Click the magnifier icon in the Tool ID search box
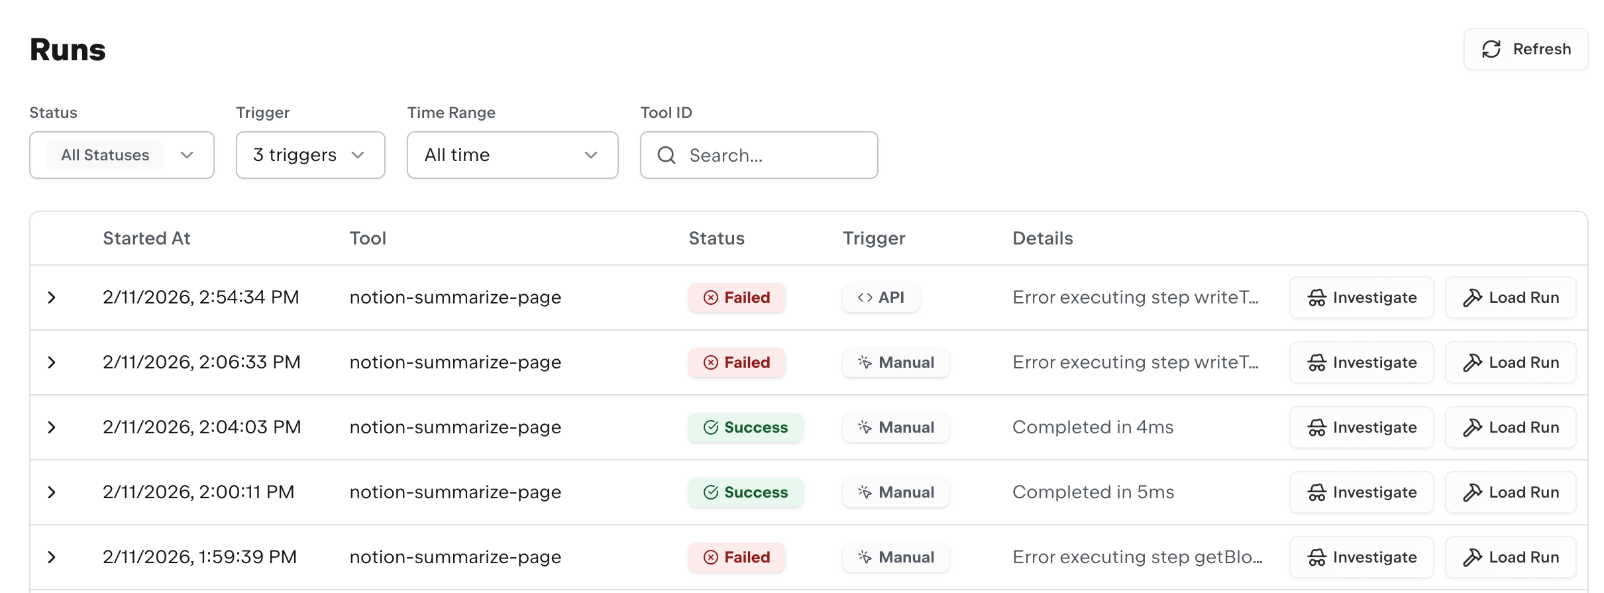Image resolution: width=1604 pixels, height=593 pixels. click(x=667, y=155)
